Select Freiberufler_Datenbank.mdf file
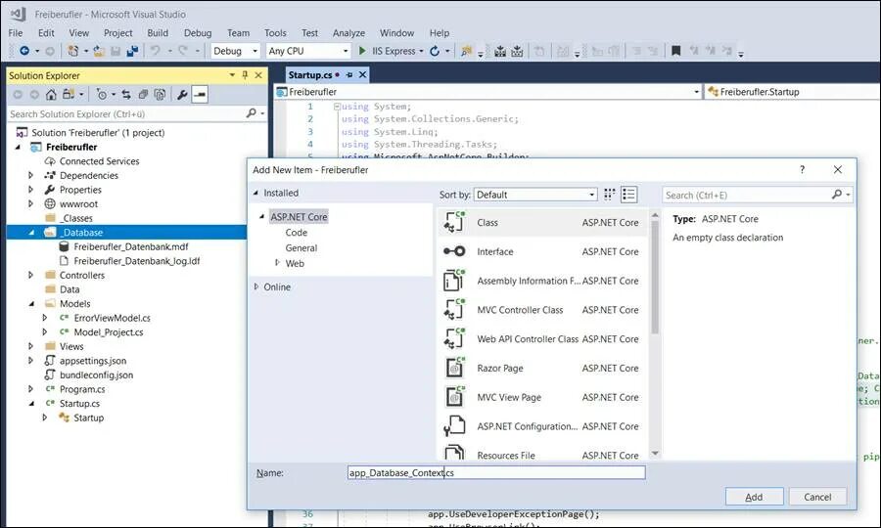This screenshot has height=528, width=881. tap(131, 246)
